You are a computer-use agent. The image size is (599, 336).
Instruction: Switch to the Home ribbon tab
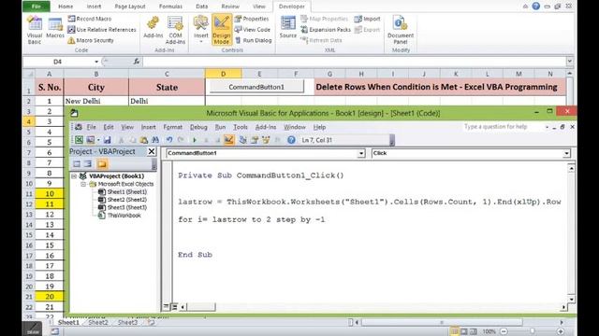coord(66,7)
